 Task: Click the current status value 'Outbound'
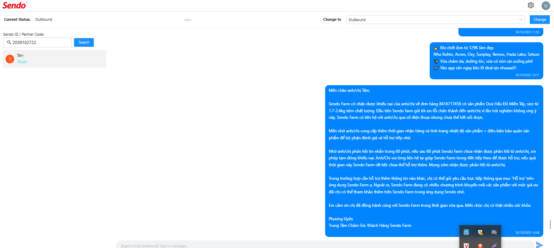[44, 19]
